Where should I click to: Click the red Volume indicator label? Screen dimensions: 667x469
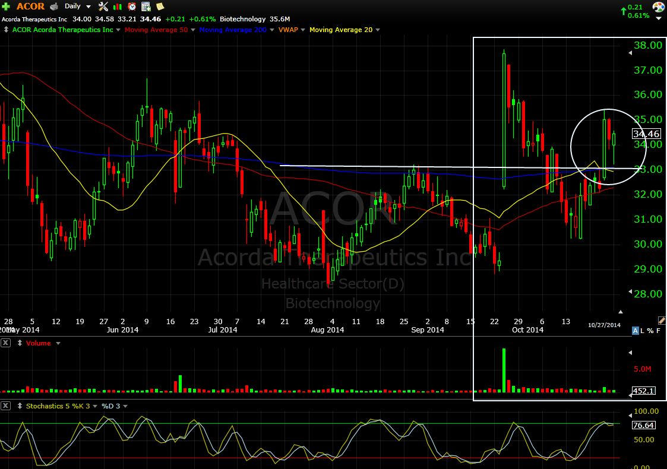coord(38,343)
